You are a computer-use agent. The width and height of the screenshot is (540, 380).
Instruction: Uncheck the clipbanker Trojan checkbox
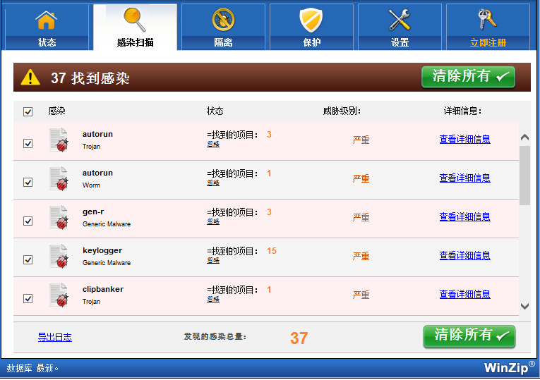click(x=28, y=298)
